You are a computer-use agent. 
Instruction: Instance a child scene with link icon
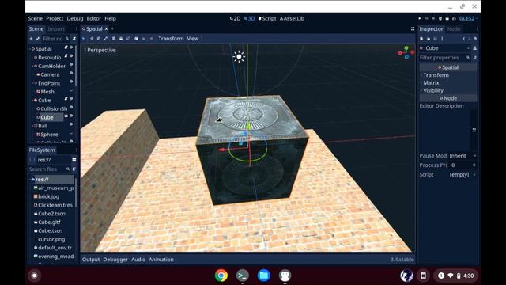pyautogui.click(x=37, y=39)
